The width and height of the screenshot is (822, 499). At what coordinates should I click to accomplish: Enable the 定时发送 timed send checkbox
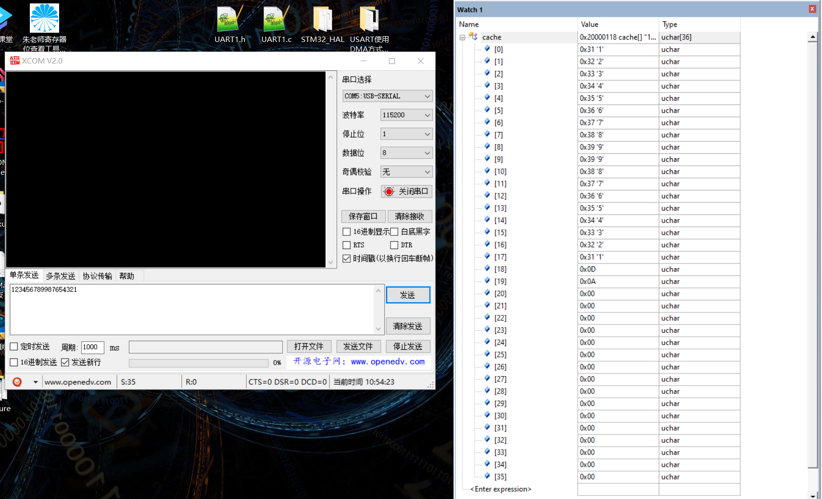[x=14, y=347]
